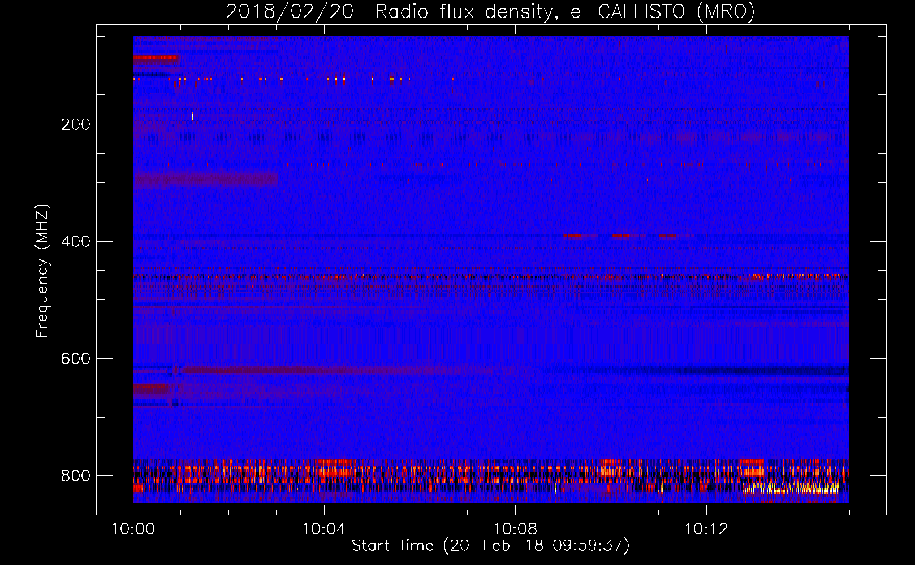Click the plot title '2018/02/20 Radio flux density, e-CALLISTO (MRO)'
Image resolution: width=915 pixels, height=565 pixels.
coord(490,11)
